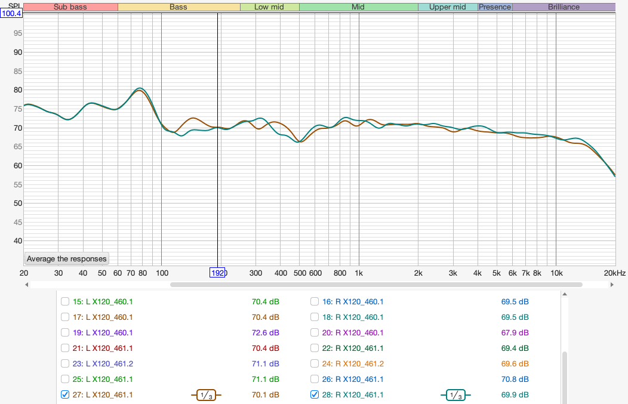Image resolution: width=628 pixels, height=404 pixels.
Task: Click the teal 1/3 smoothing icon for trace 28
Action: click(x=455, y=394)
